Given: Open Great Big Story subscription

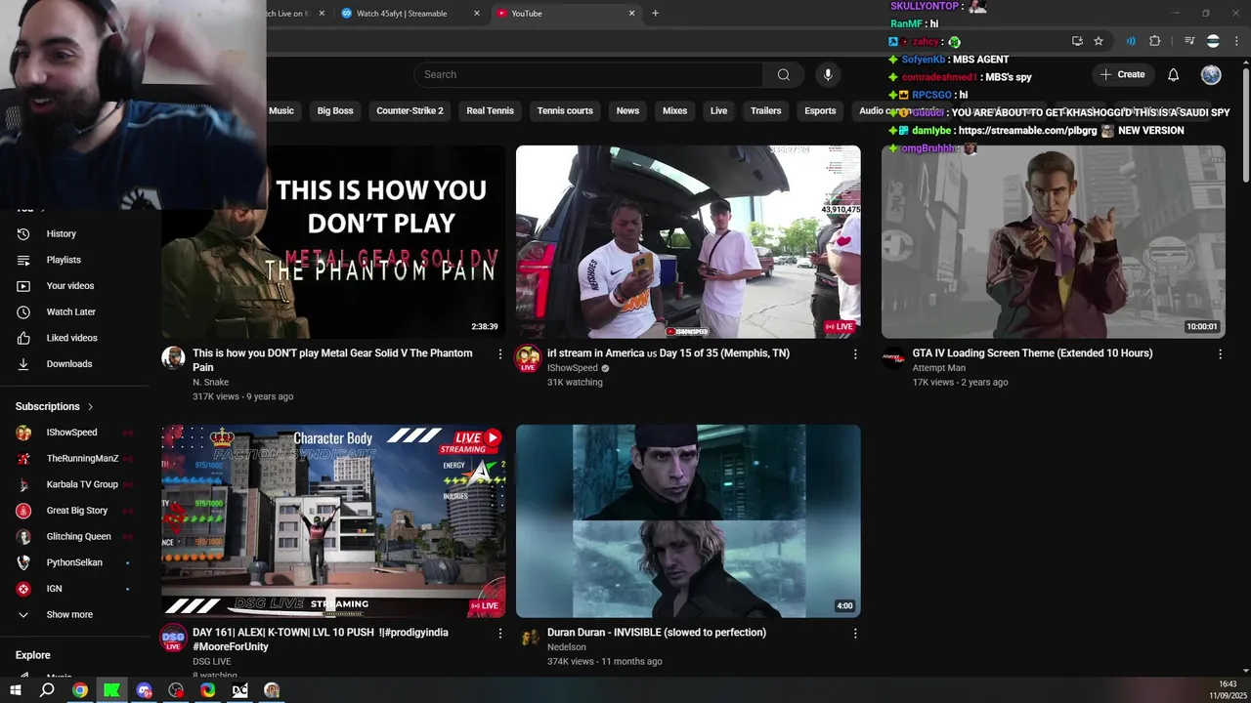Looking at the screenshot, I should point(75,511).
